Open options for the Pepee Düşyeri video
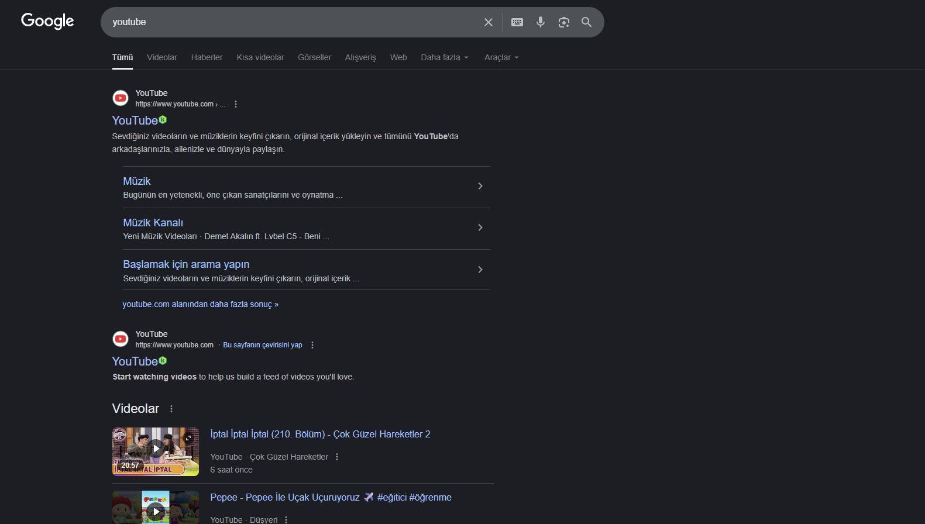Screen dimensions: 925x524 pos(286,520)
